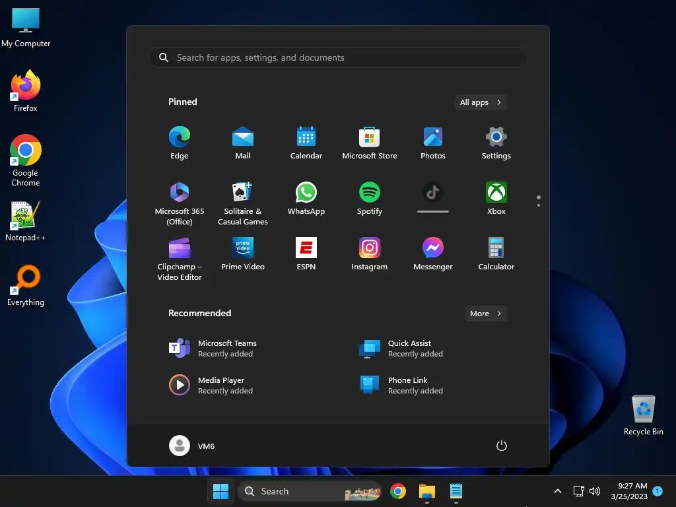This screenshot has height=507, width=676.
Task: Open the notification bell badge
Action: click(658, 491)
